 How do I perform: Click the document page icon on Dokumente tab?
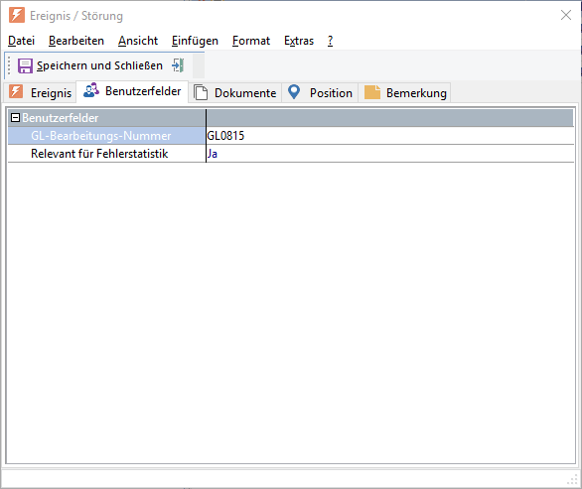pyautogui.click(x=201, y=92)
